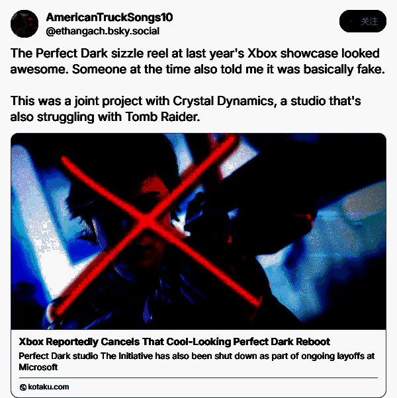Open the AmericanTruckSongs10 display name
Image resolution: width=397 pixels, height=398 pixels.
click(109, 17)
